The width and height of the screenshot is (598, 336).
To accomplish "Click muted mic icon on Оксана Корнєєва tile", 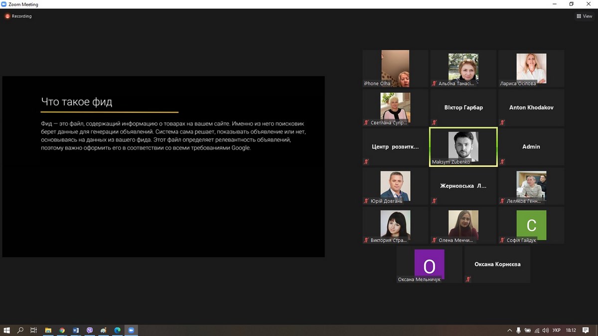I will click(468, 279).
